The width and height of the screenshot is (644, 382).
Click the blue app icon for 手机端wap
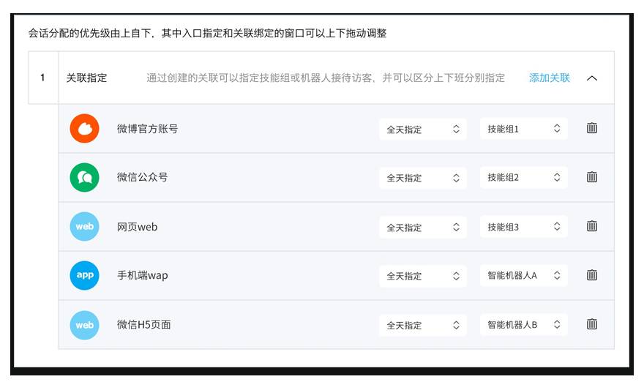[84, 276]
